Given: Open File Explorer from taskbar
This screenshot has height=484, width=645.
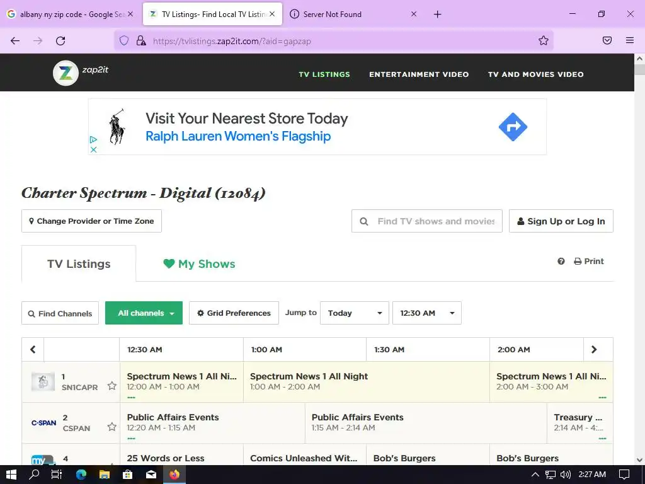Looking at the screenshot, I should 105,475.
